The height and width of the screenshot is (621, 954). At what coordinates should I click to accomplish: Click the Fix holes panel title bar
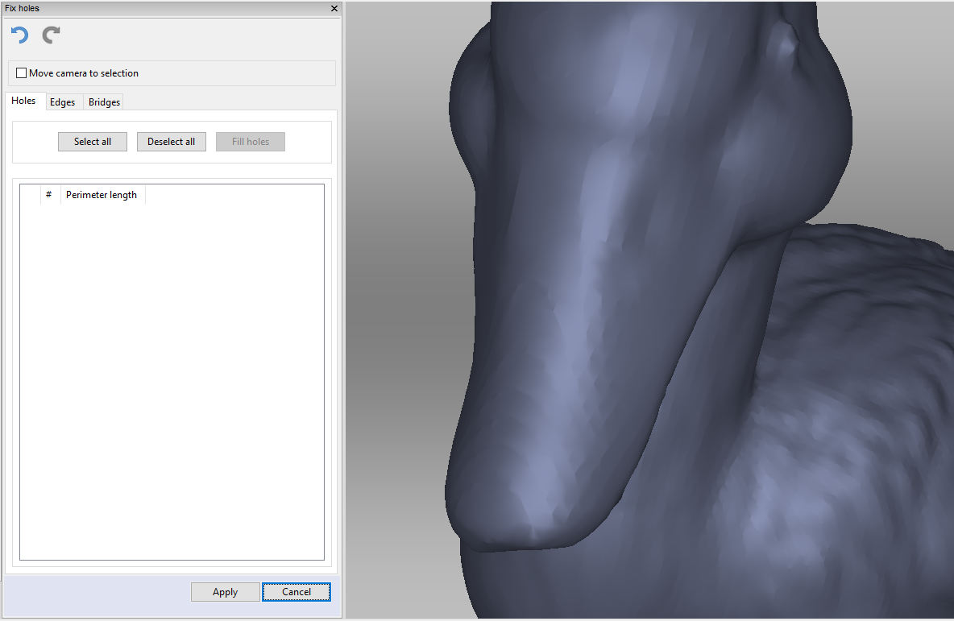(x=161, y=8)
